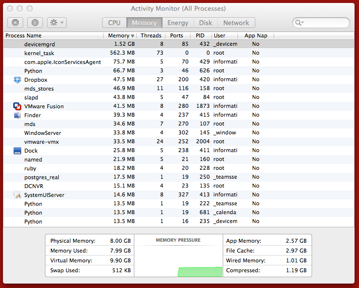Click the SystemUIServer app icon

click(17, 195)
